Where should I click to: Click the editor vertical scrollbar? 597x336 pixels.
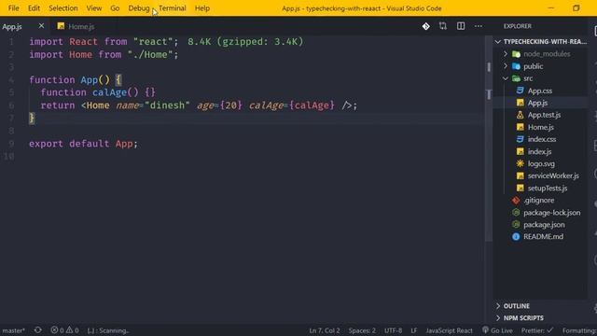coord(489,139)
